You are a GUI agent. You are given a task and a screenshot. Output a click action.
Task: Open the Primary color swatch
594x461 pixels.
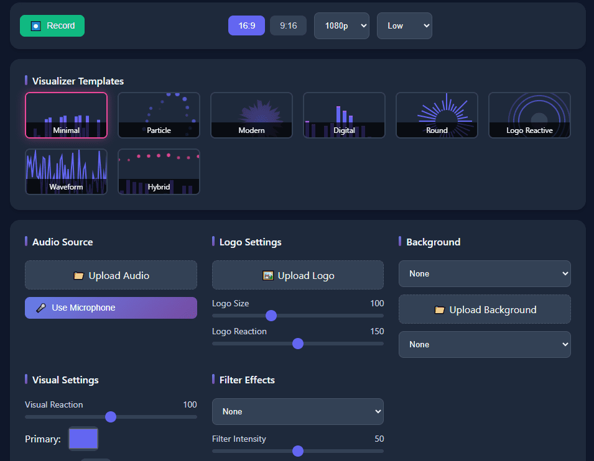click(83, 439)
